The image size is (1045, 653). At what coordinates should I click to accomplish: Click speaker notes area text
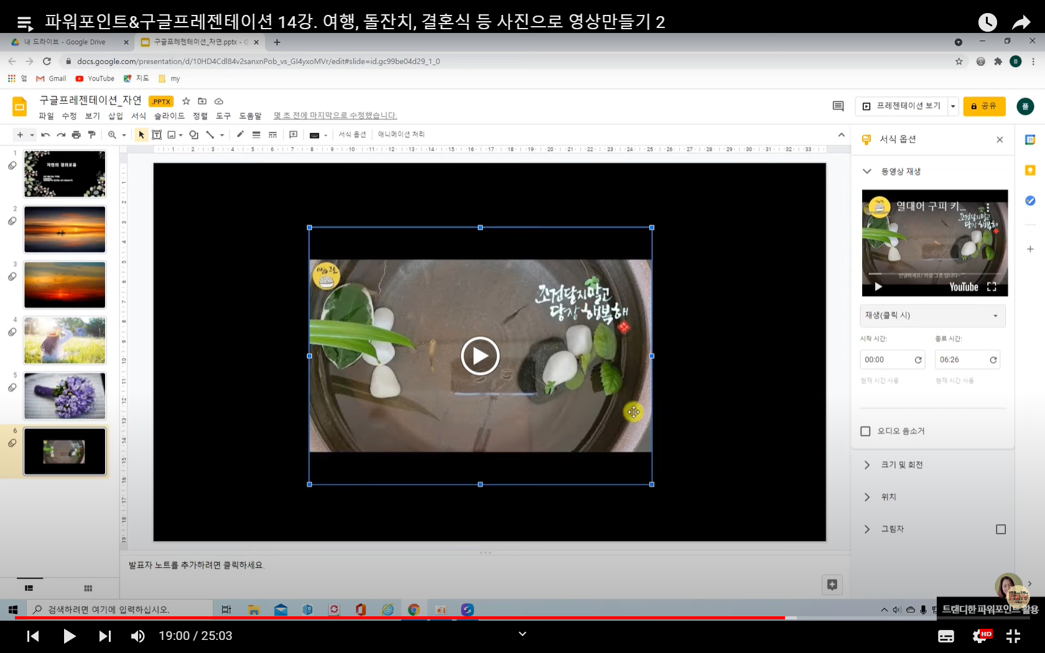click(x=197, y=565)
